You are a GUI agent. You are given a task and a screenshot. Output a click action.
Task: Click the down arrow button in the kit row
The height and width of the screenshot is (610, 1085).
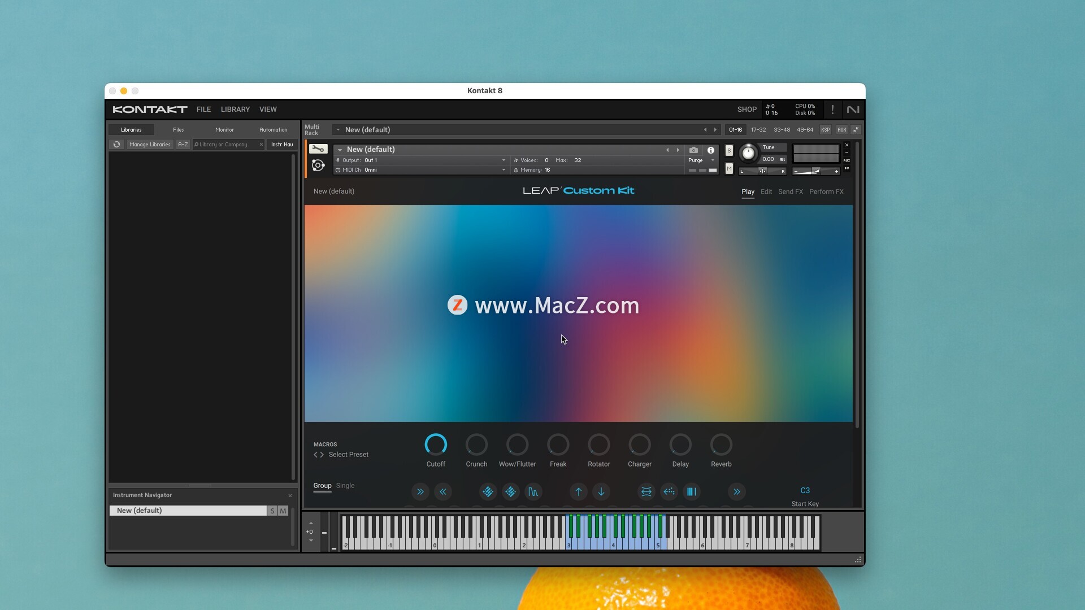point(601,492)
